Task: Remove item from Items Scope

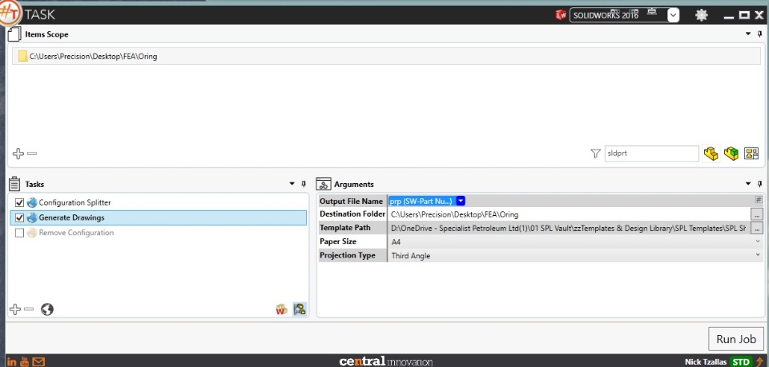Action: coord(32,154)
